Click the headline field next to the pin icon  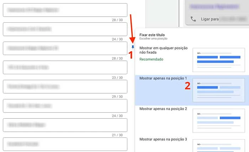pyautogui.click(x=65, y=48)
